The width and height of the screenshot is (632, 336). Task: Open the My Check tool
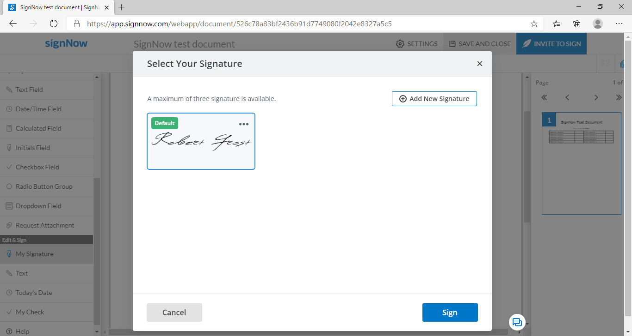tap(30, 312)
